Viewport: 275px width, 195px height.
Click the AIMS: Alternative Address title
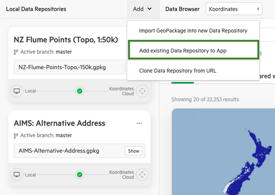60,123
